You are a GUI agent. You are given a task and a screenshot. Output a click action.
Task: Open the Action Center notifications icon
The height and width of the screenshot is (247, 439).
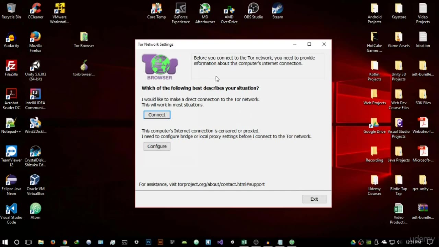click(430, 242)
